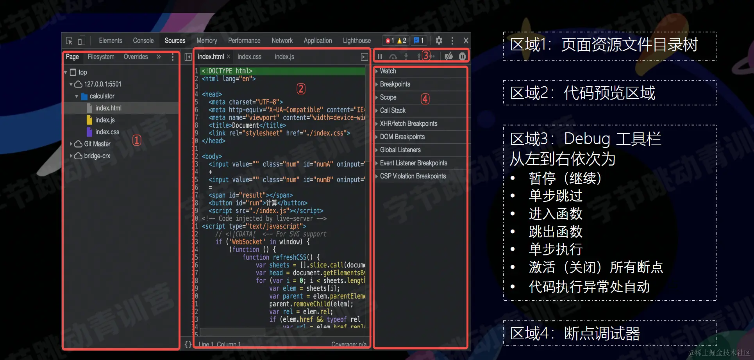Select the Page navigator tab
Screen dimensions: 754x360
point(72,57)
